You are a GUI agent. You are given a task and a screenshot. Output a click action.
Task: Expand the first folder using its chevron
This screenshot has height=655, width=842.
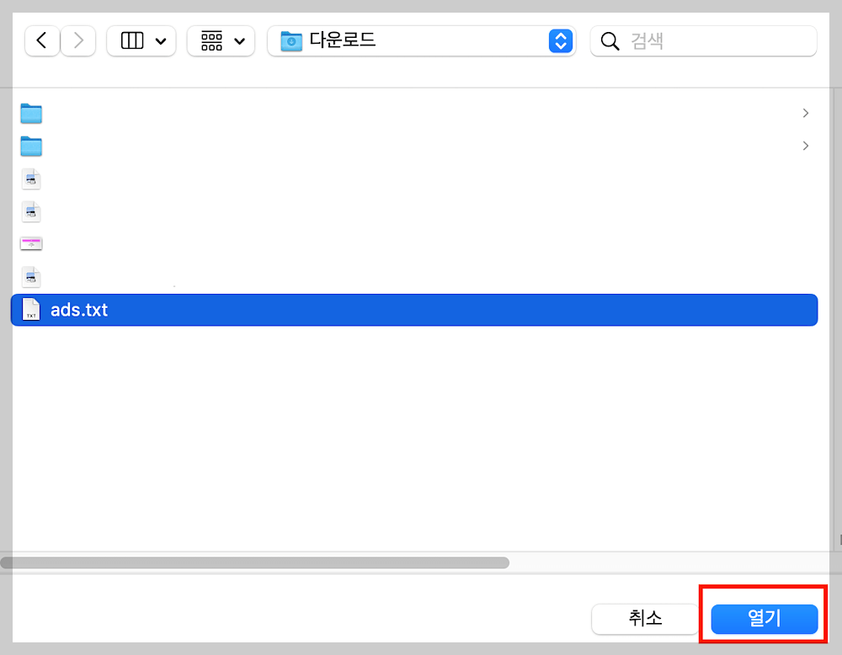point(805,113)
